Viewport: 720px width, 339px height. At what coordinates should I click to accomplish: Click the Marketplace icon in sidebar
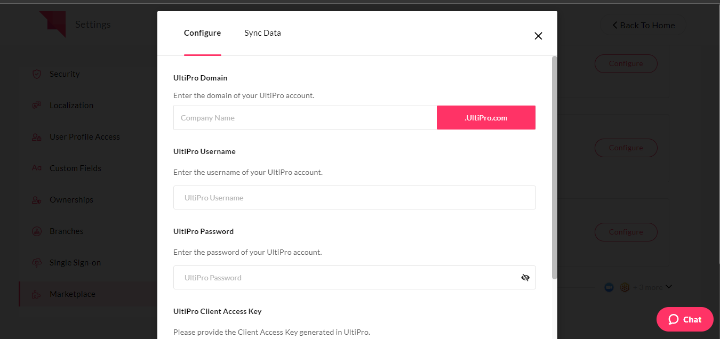point(37,294)
